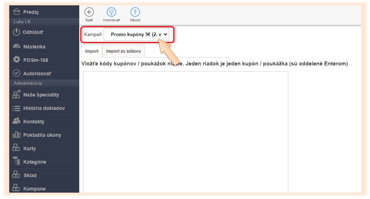Switch to Import zo súboru tab

pos(123,51)
